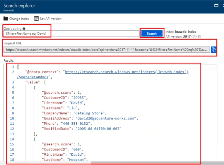Click API version 2017-11-11 text
This screenshot has width=224, height=165.
[x=183, y=37]
